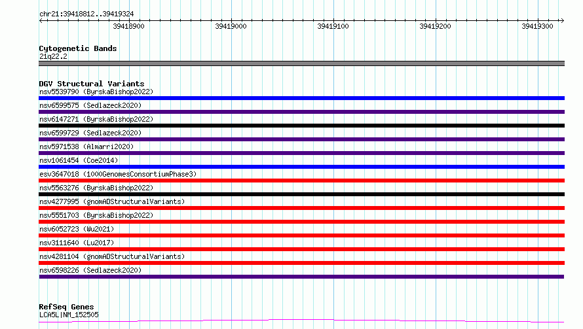Open variant nsv6052723 (Wu2021) label
The image size is (583, 329).
tap(77, 229)
